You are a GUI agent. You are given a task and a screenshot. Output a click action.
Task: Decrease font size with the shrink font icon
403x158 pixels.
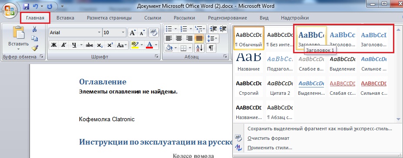point(142,32)
